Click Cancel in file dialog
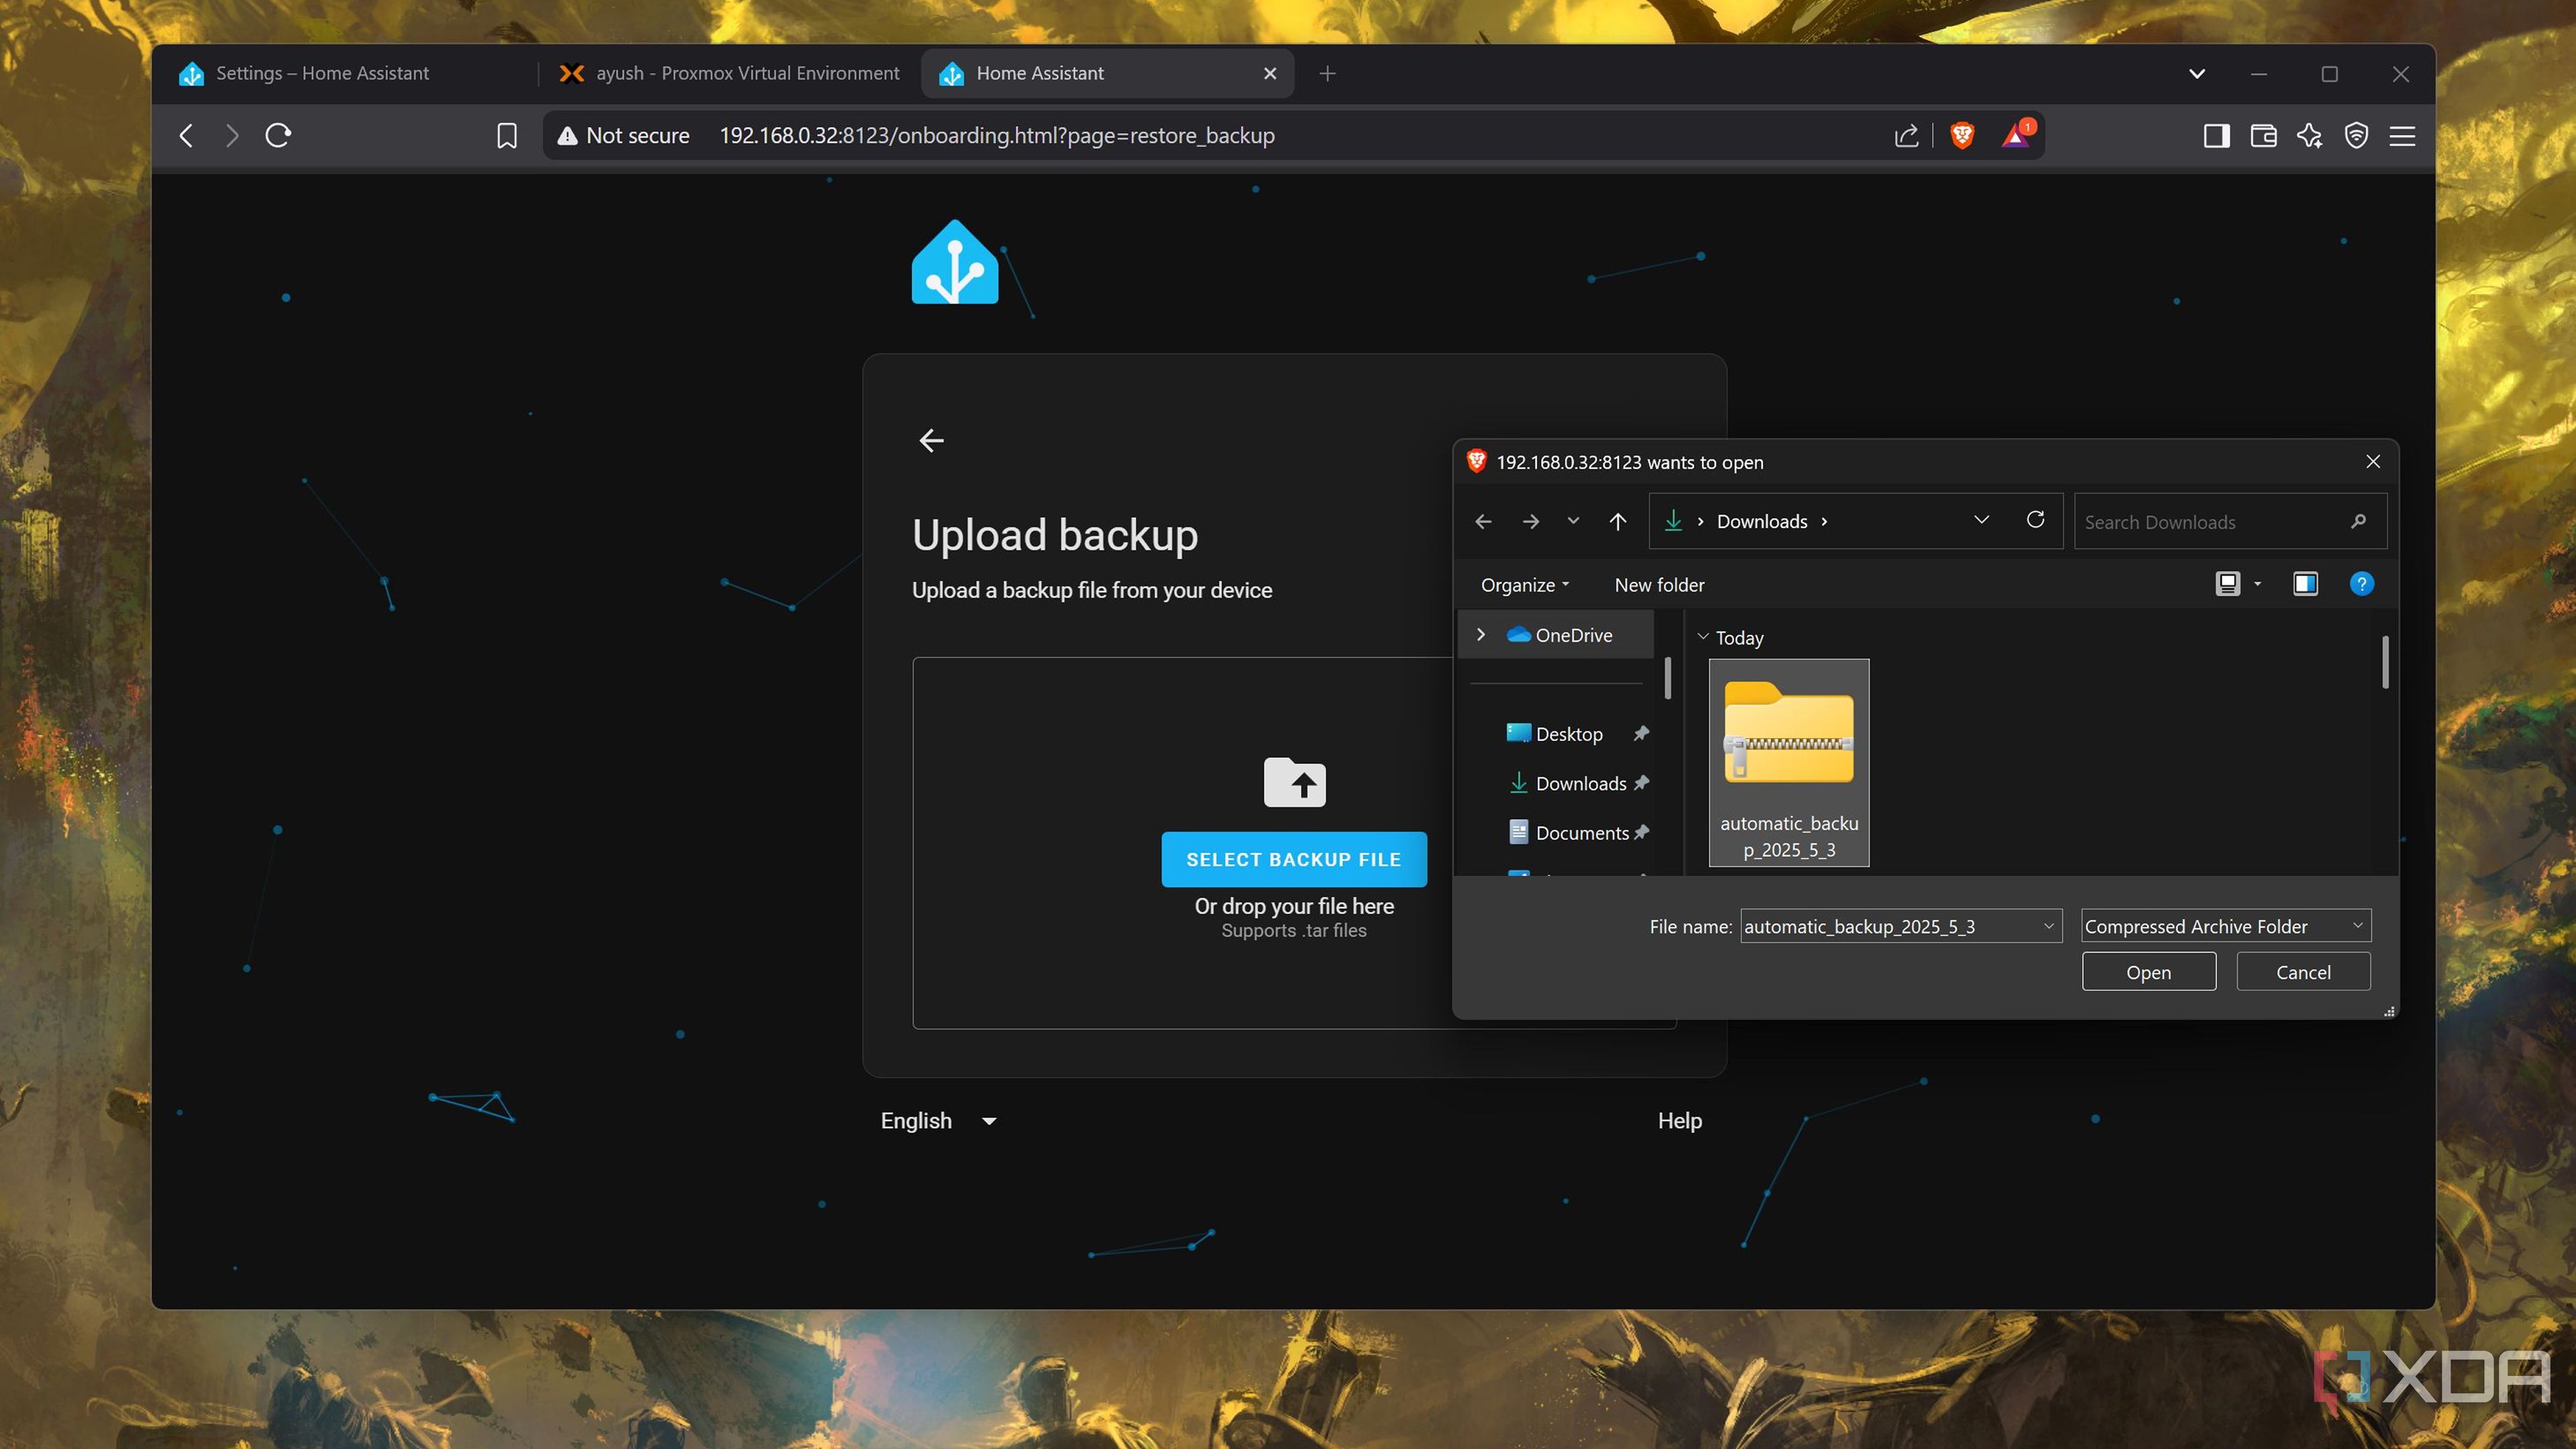2576x1449 pixels. [2303, 972]
